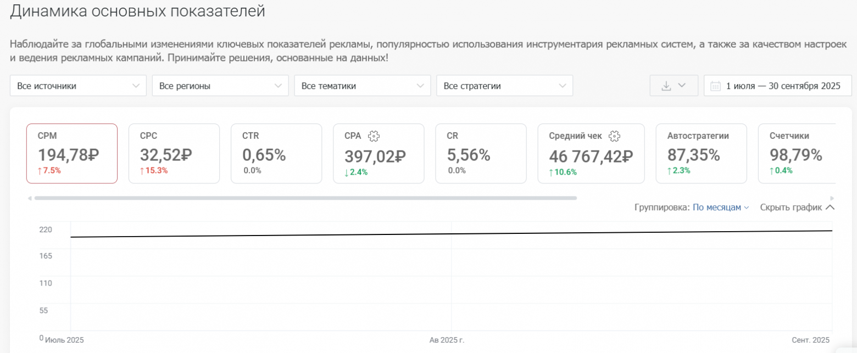
Task: Open the Все регионы dropdown
Action: point(220,86)
